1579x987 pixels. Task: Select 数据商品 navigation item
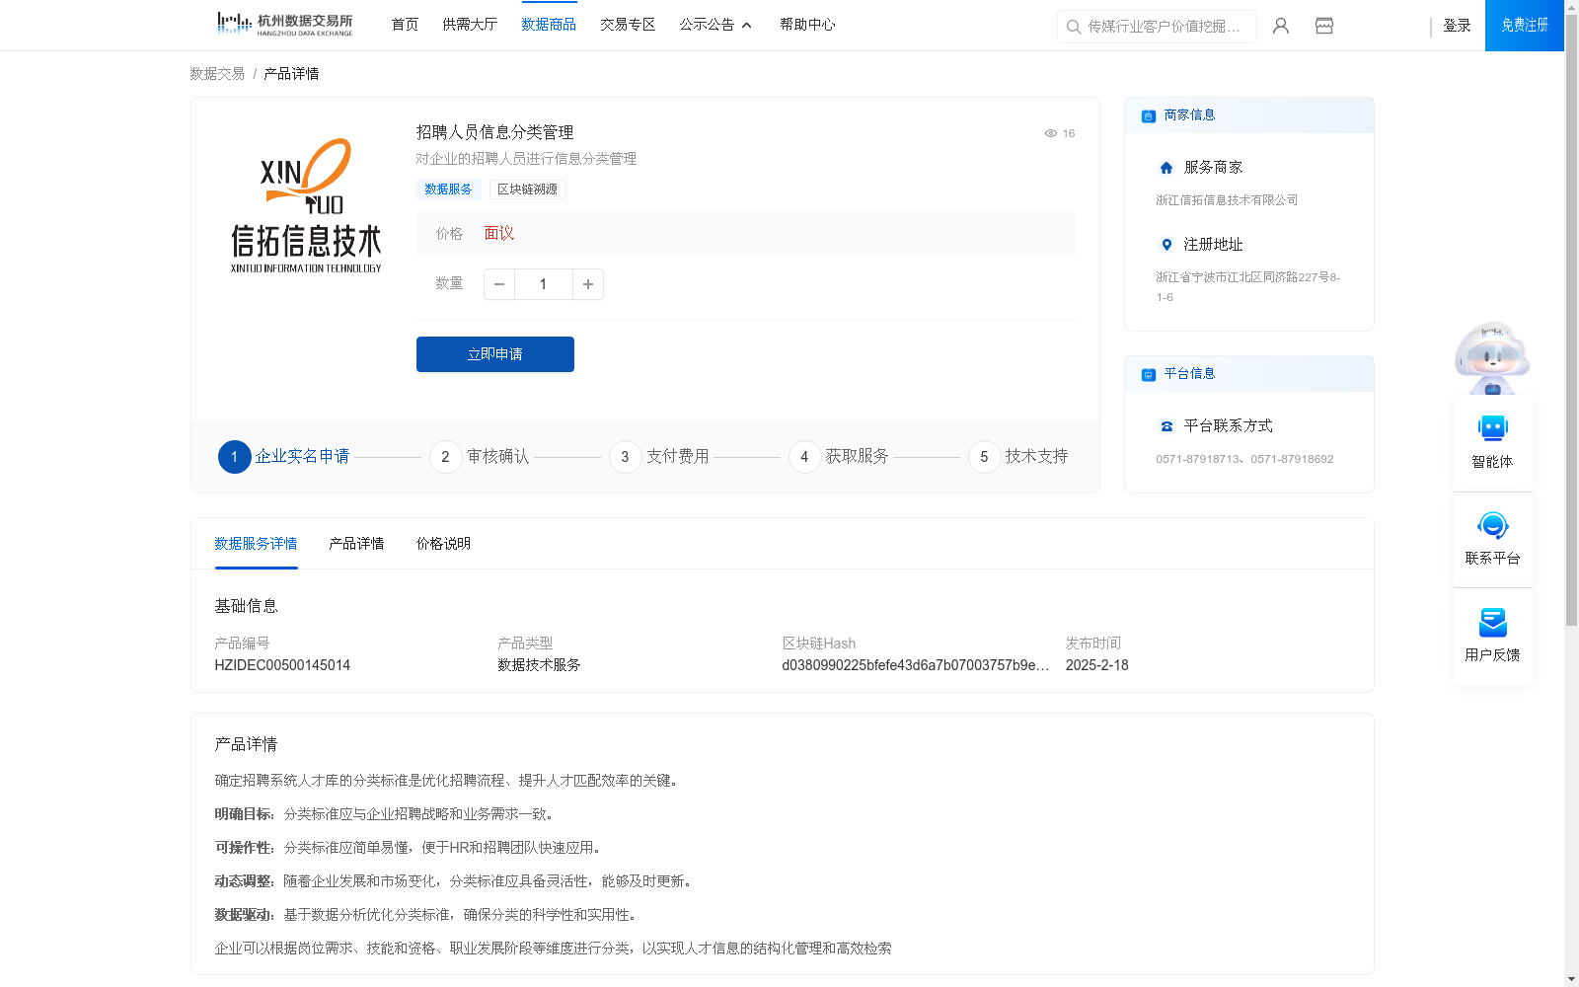[x=549, y=25]
